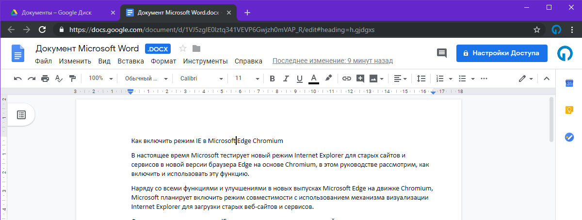This screenshot has width=582, height=220.
Task: Expand bulleted list dropdown arrow
Action: pyautogui.click(x=472, y=79)
